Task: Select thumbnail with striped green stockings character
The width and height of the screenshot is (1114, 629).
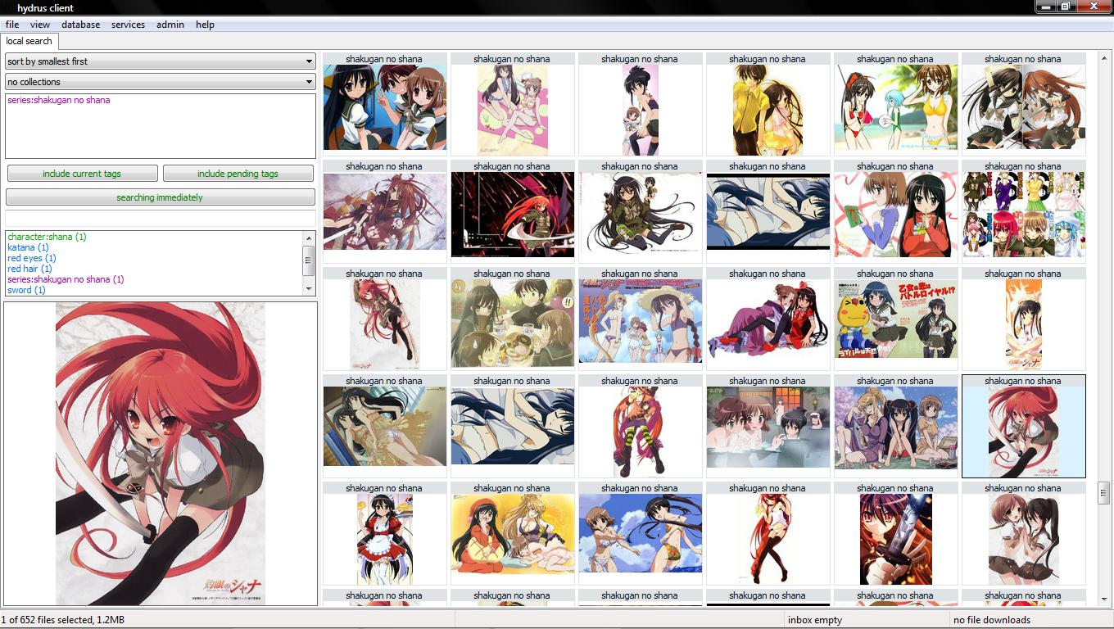Action: tap(641, 426)
